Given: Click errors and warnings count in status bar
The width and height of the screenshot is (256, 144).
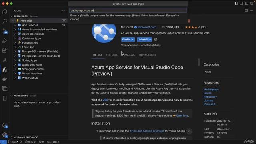Looking at the screenshot, I should [30, 142].
